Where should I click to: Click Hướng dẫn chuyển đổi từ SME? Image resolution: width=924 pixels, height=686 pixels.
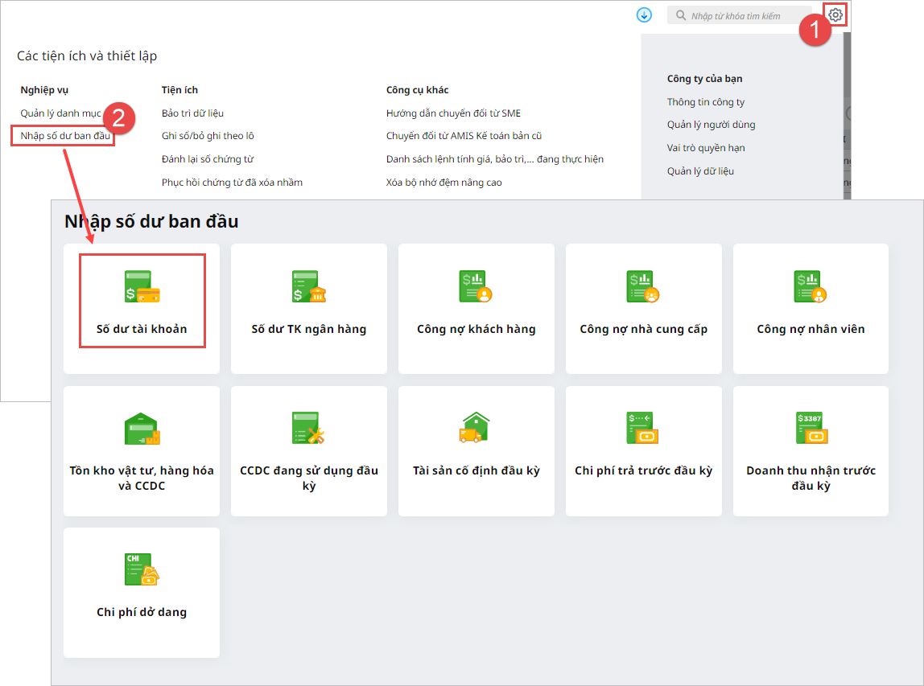(453, 113)
